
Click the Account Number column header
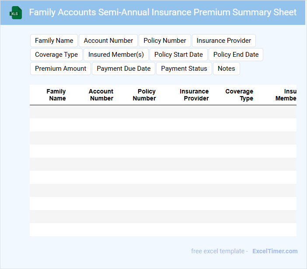click(101, 95)
